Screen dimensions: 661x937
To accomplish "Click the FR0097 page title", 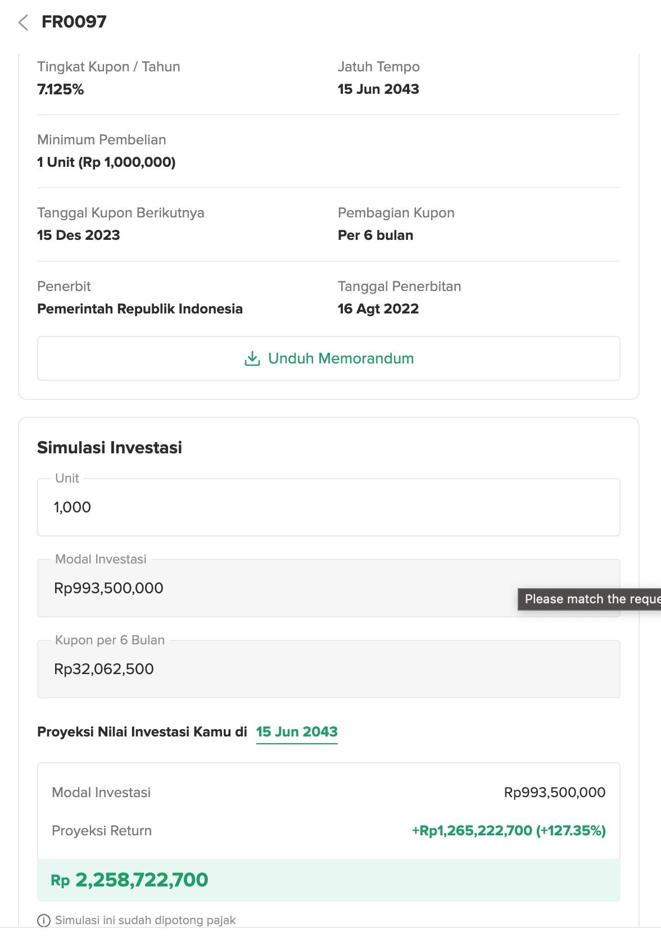I will [x=74, y=22].
